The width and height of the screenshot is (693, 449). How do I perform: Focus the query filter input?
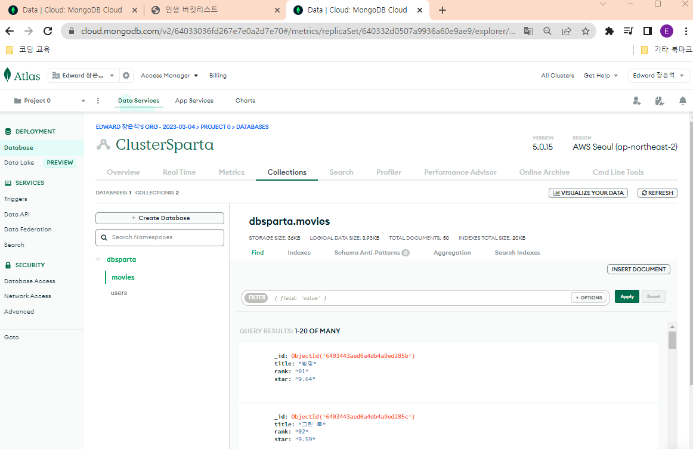[x=420, y=298]
